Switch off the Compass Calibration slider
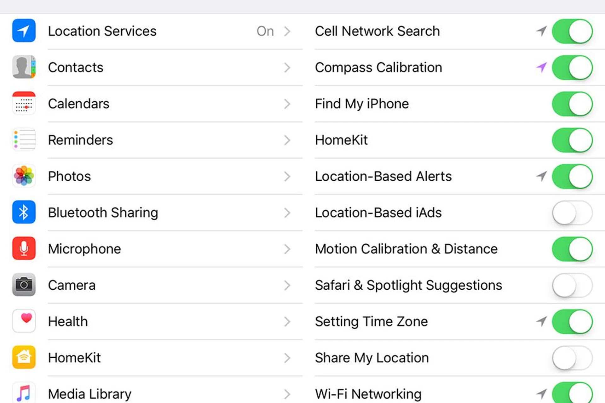 click(572, 67)
